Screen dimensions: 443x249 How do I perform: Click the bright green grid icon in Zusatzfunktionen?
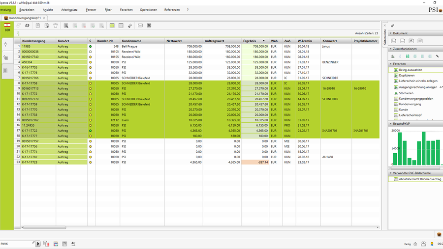click(408, 56)
